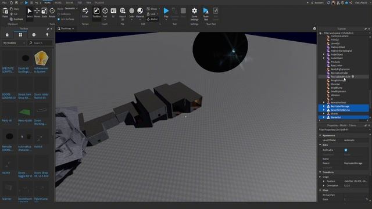Switch to the PLUGINS ribbon tab

(99, 2)
